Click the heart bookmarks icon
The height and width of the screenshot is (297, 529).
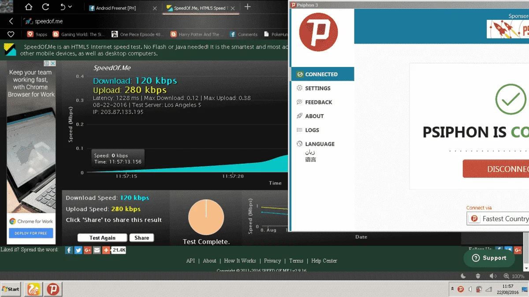11,34
